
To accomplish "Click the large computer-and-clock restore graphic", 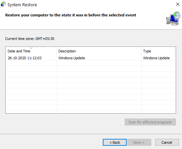I will click(173, 18).
